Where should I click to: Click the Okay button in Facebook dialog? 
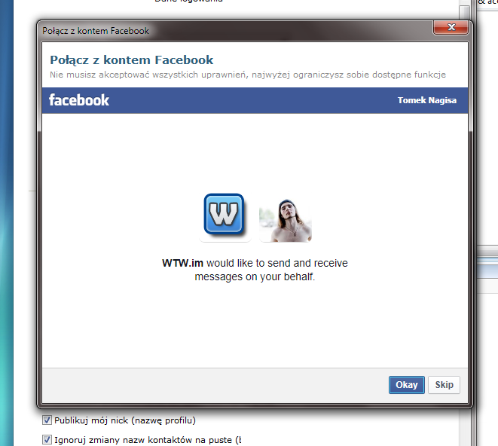click(x=407, y=385)
